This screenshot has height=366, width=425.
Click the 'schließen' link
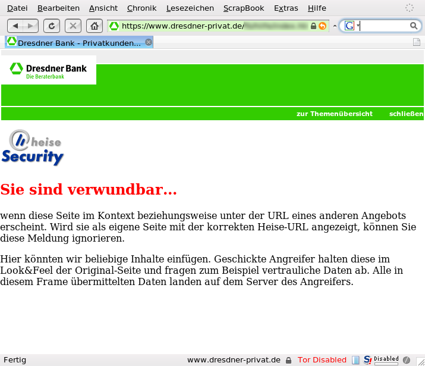tap(406, 114)
